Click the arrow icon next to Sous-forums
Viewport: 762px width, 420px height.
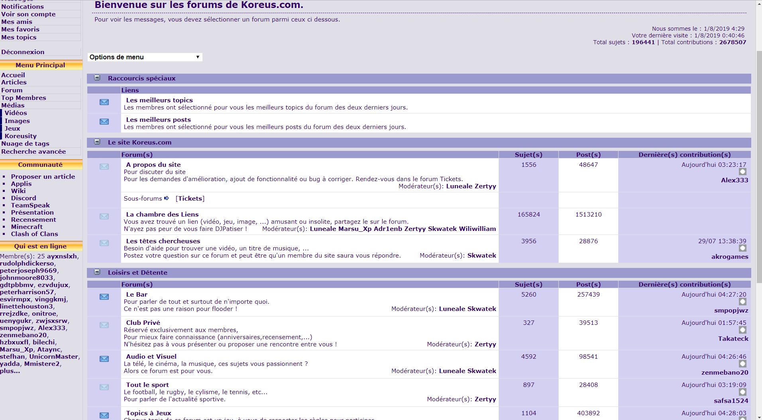coord(167,198)
